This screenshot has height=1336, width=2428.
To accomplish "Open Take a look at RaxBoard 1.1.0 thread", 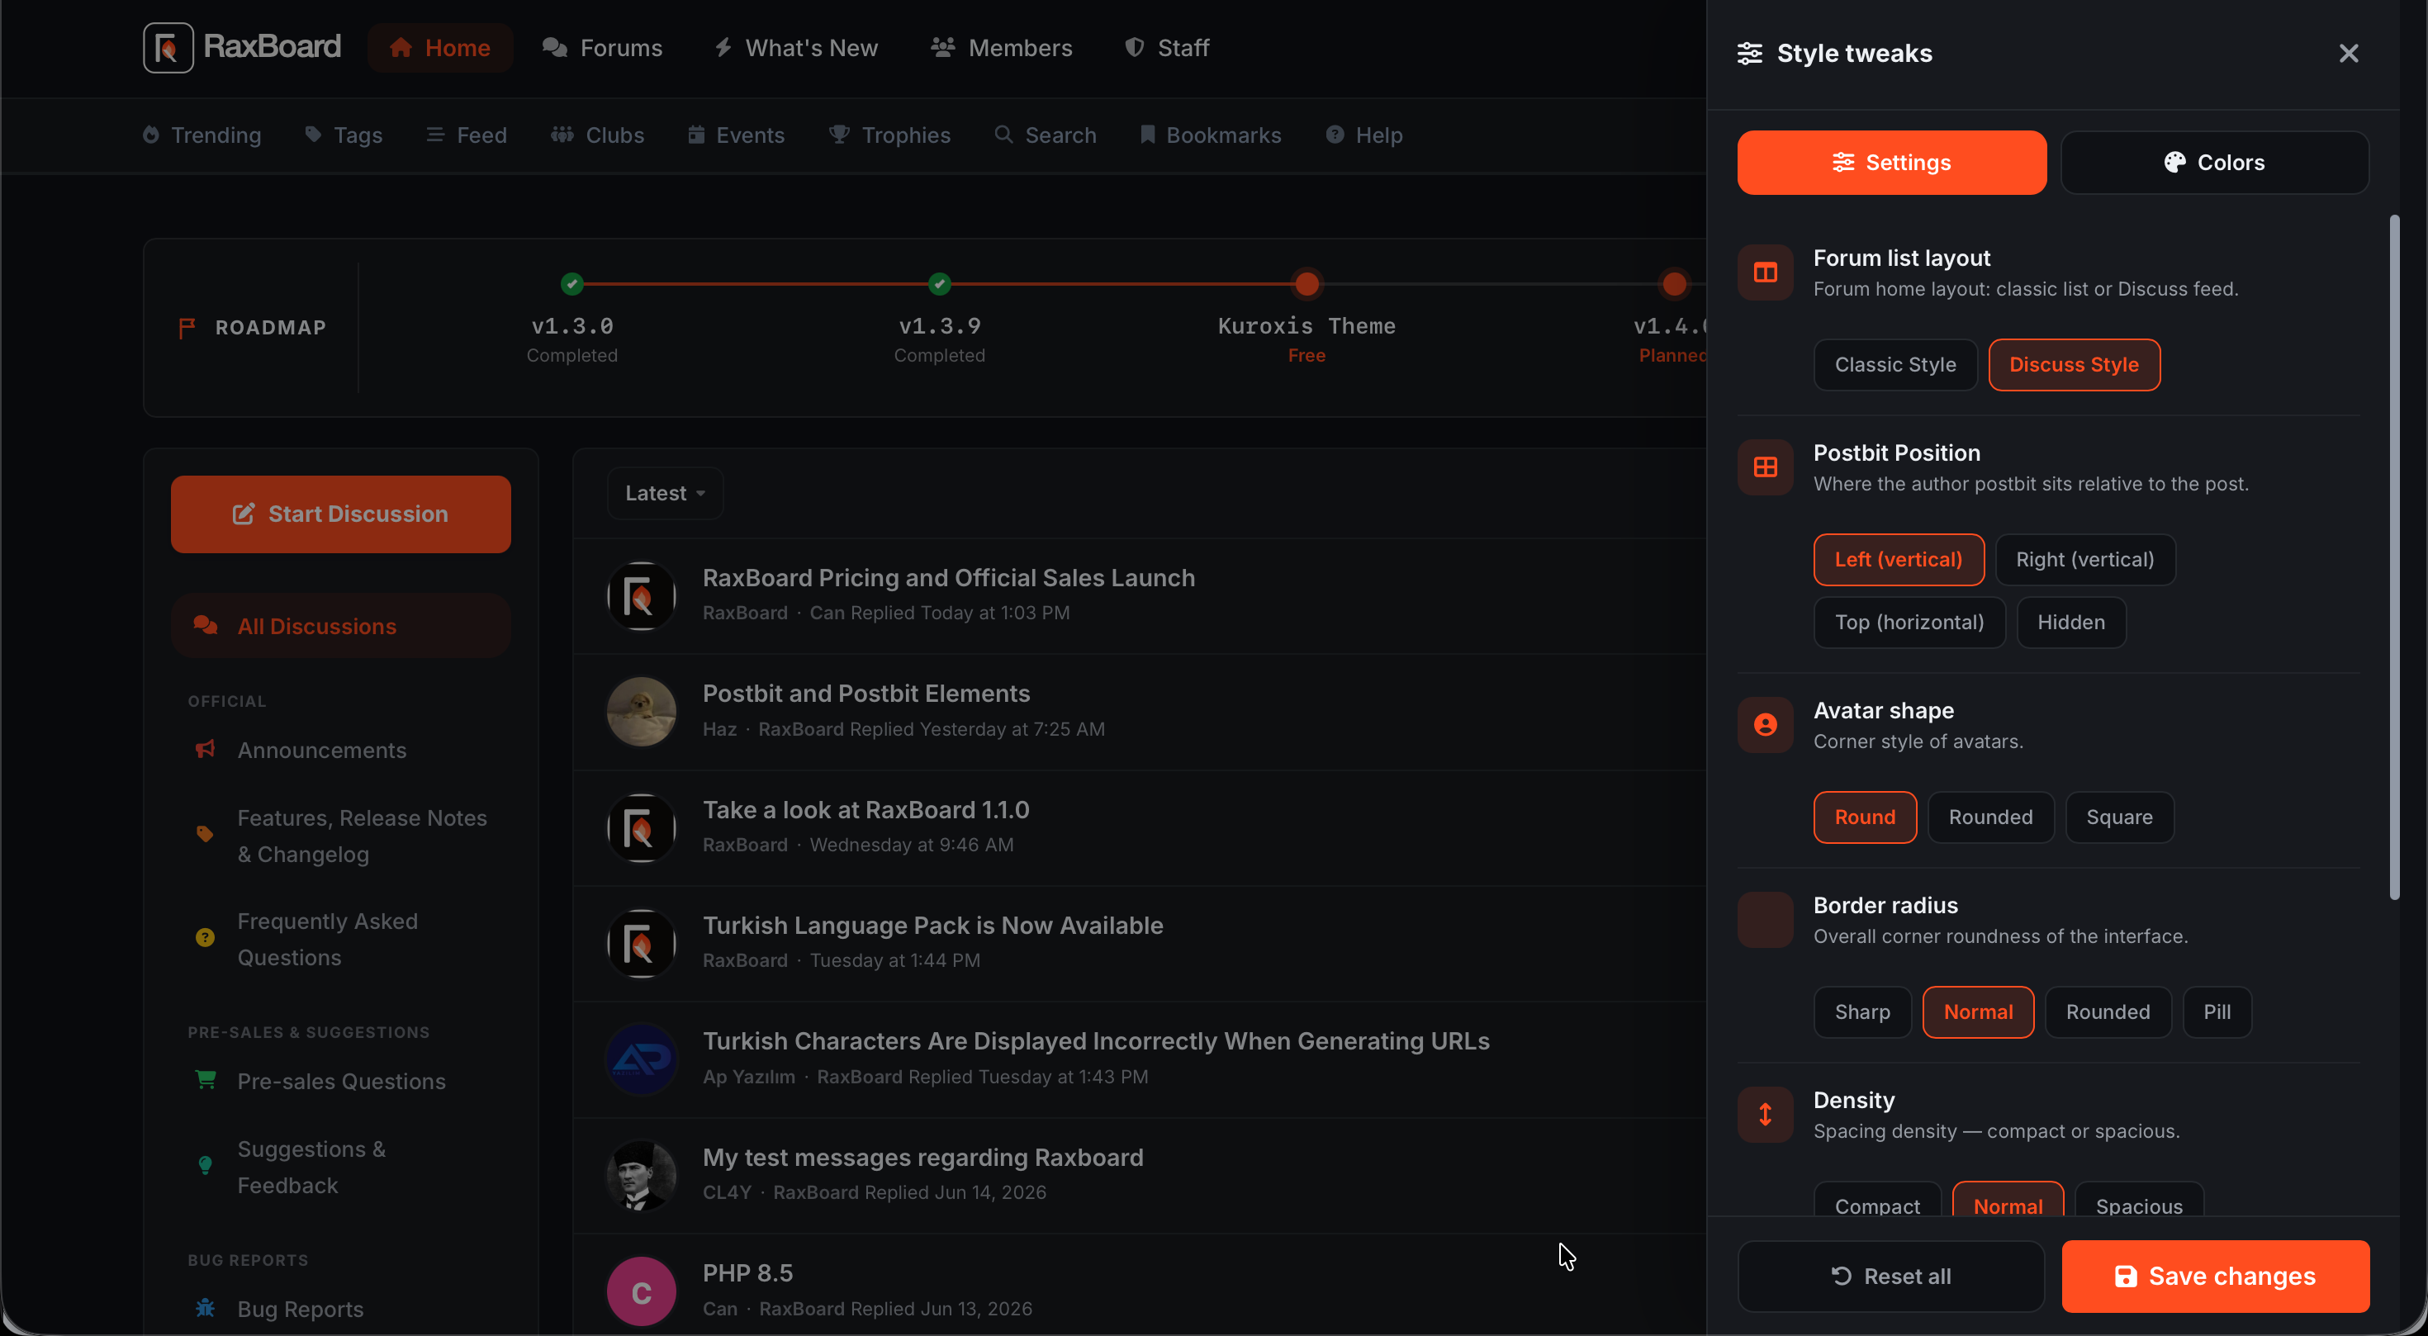I will click(x=865, y=809).
